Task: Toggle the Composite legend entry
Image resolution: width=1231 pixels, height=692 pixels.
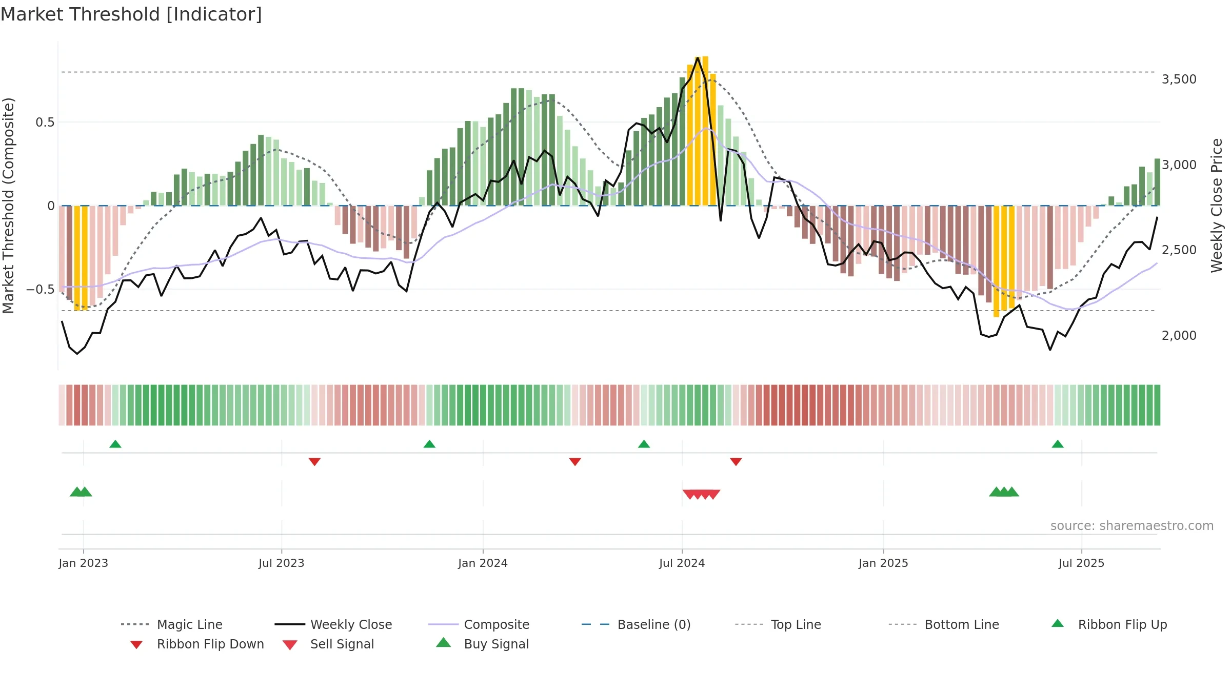Action: 479,624
